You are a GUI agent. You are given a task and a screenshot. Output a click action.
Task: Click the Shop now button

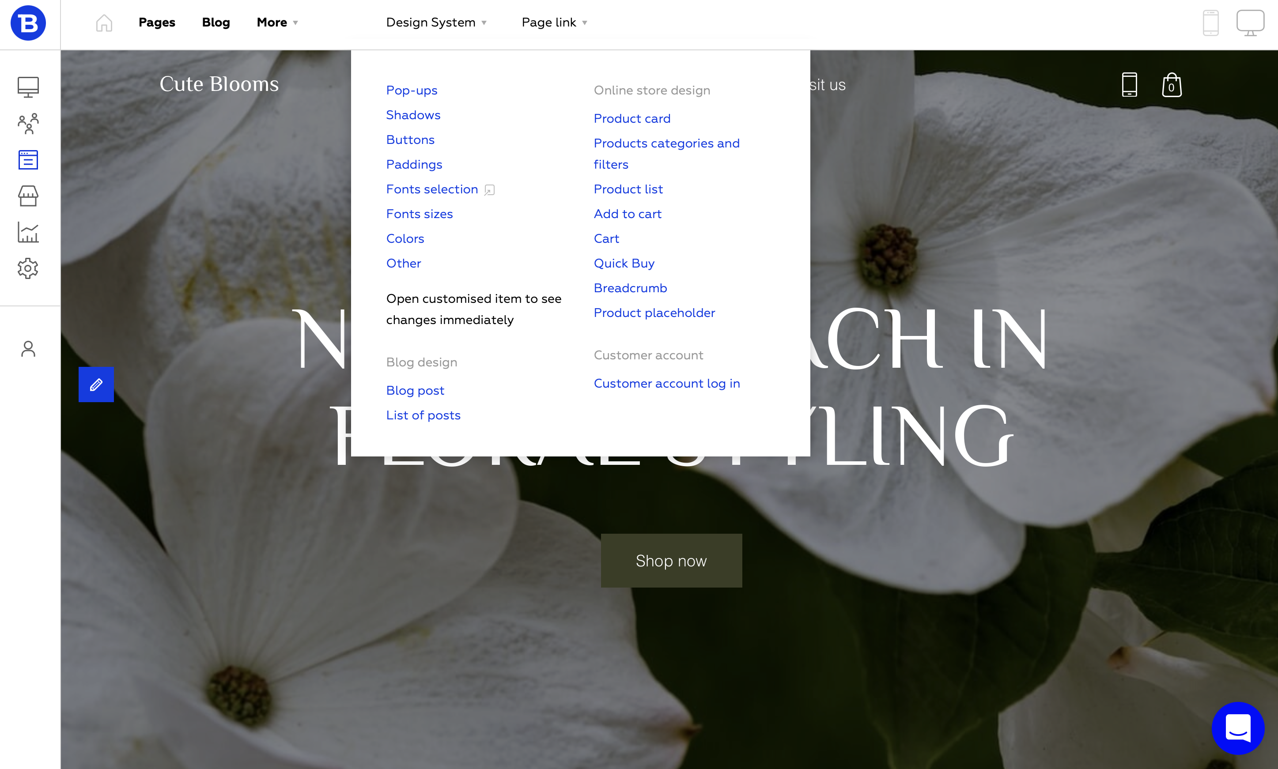tap(671, 561)
